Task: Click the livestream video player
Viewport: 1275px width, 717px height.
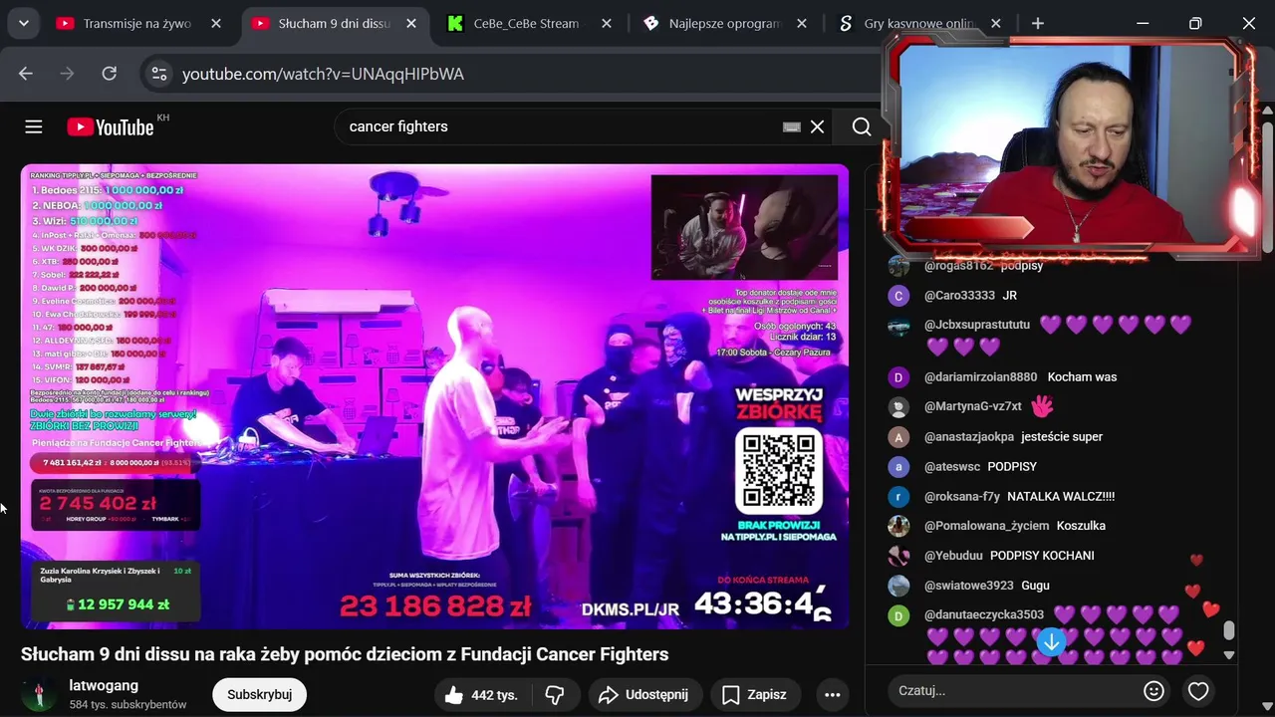Action: [x=434, y=396]
